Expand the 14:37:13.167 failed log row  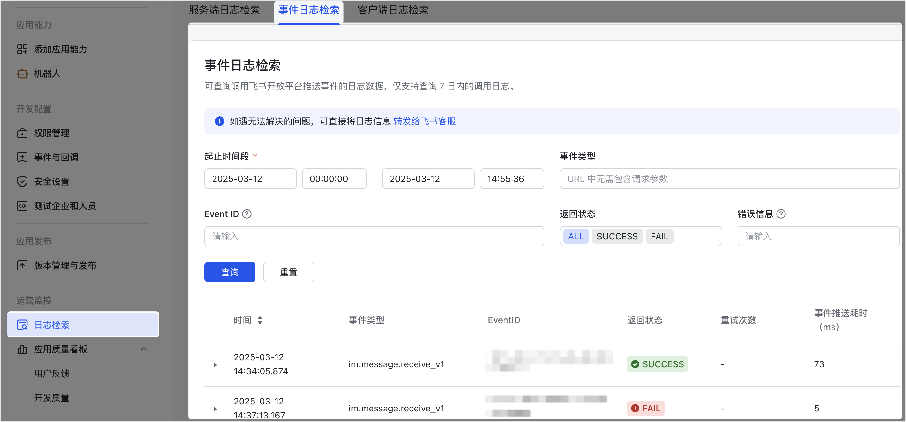[x=215, y=409]
